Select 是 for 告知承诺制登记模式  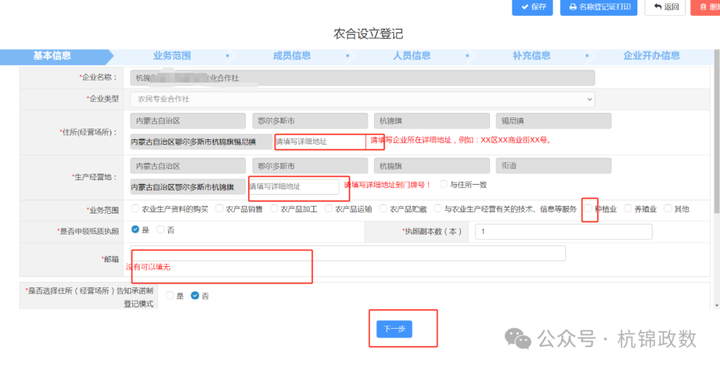click(170, 295)
